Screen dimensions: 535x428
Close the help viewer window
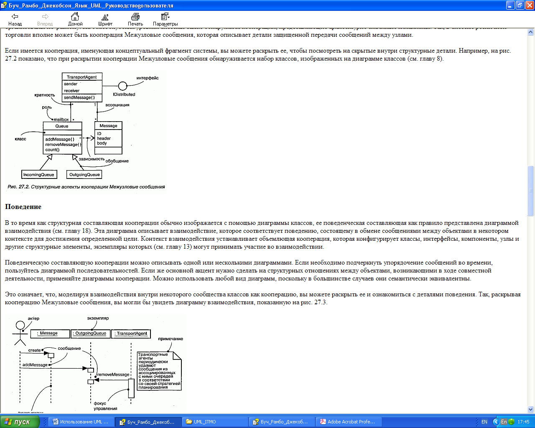[530, 5]
